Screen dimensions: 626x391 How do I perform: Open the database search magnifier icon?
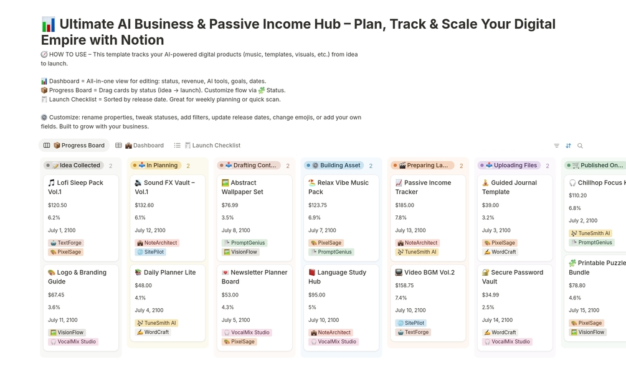pyautogui.click(x=580, y=146)
